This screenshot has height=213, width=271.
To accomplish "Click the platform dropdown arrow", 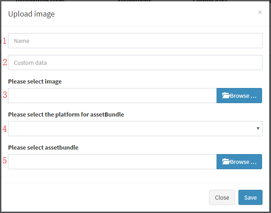I will point(258,129).
